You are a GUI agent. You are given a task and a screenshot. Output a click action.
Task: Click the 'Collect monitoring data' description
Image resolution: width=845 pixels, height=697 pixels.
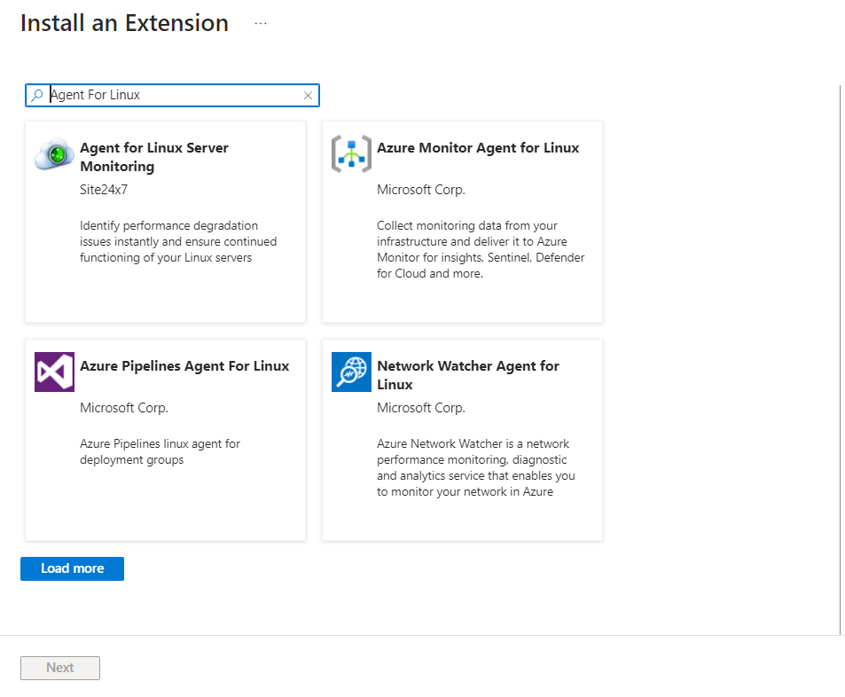(481, 249)
